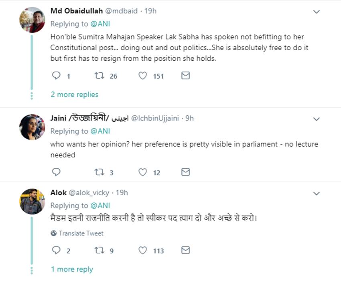341x282 pixels.
Task: Like Alok's tweet with 113 likes
Action: point(142,250)
